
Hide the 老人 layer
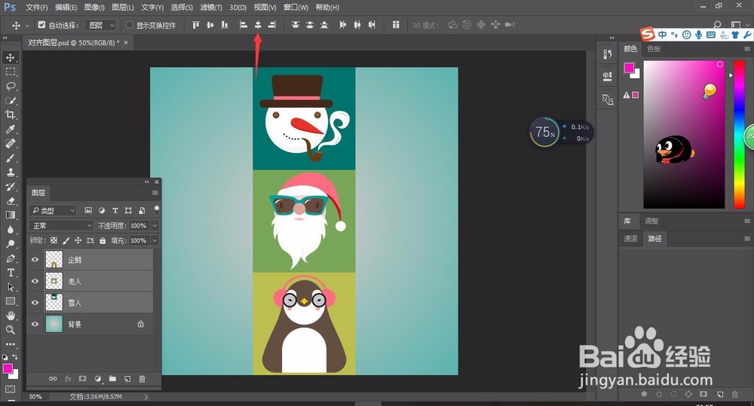(x=35, y=281)
